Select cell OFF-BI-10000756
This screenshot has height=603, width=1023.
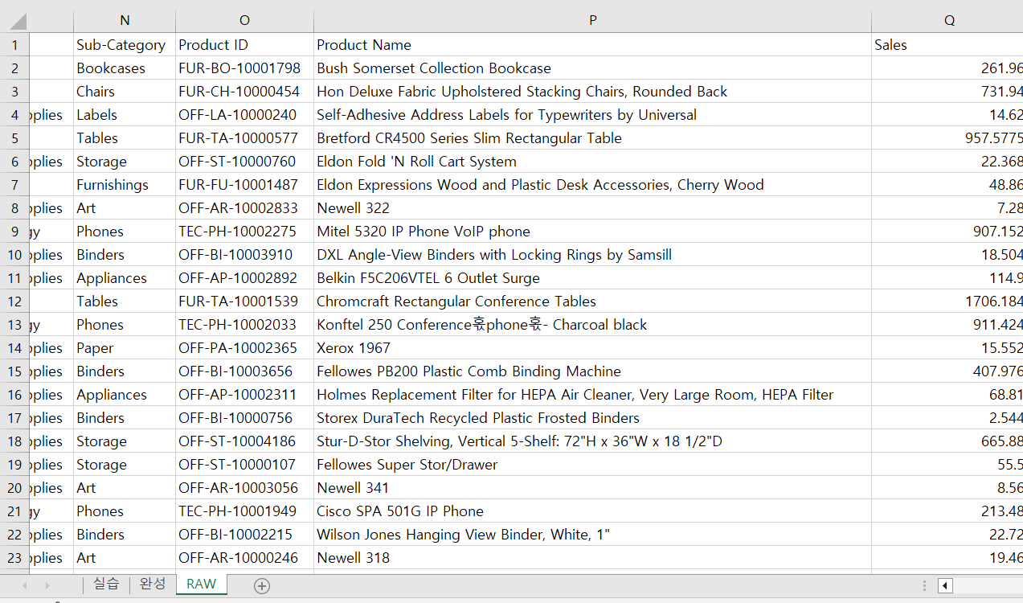[x=245, y=418]
